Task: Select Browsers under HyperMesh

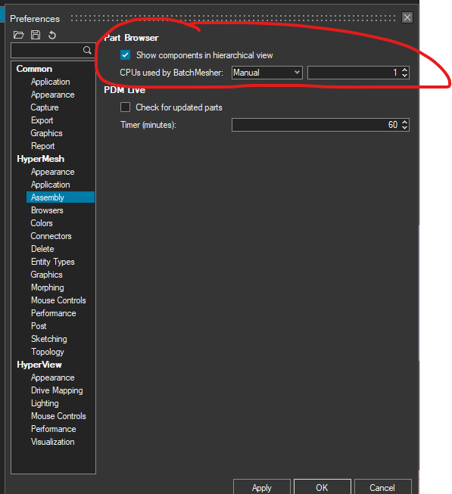Action: (47, 210)
